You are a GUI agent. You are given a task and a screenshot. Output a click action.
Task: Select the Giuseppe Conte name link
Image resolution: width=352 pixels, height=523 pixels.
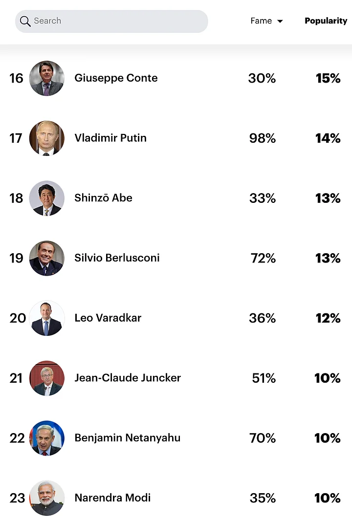[116, 78]
